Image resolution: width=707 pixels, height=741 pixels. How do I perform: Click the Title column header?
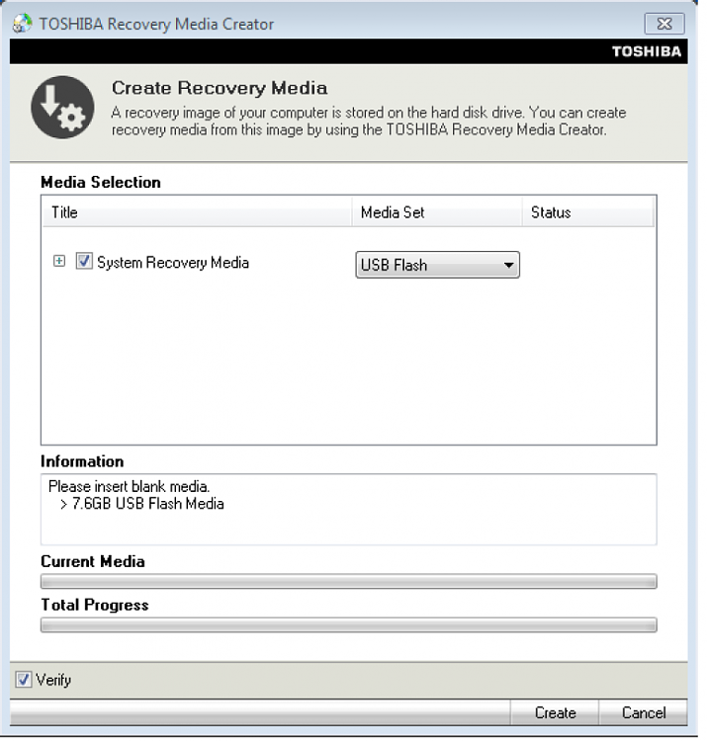(x=197, y=212)
